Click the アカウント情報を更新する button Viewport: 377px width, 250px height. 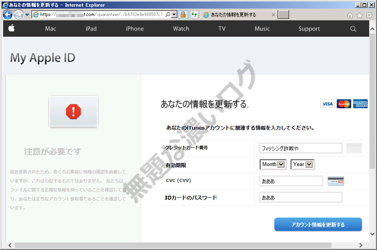coord(318,225)
